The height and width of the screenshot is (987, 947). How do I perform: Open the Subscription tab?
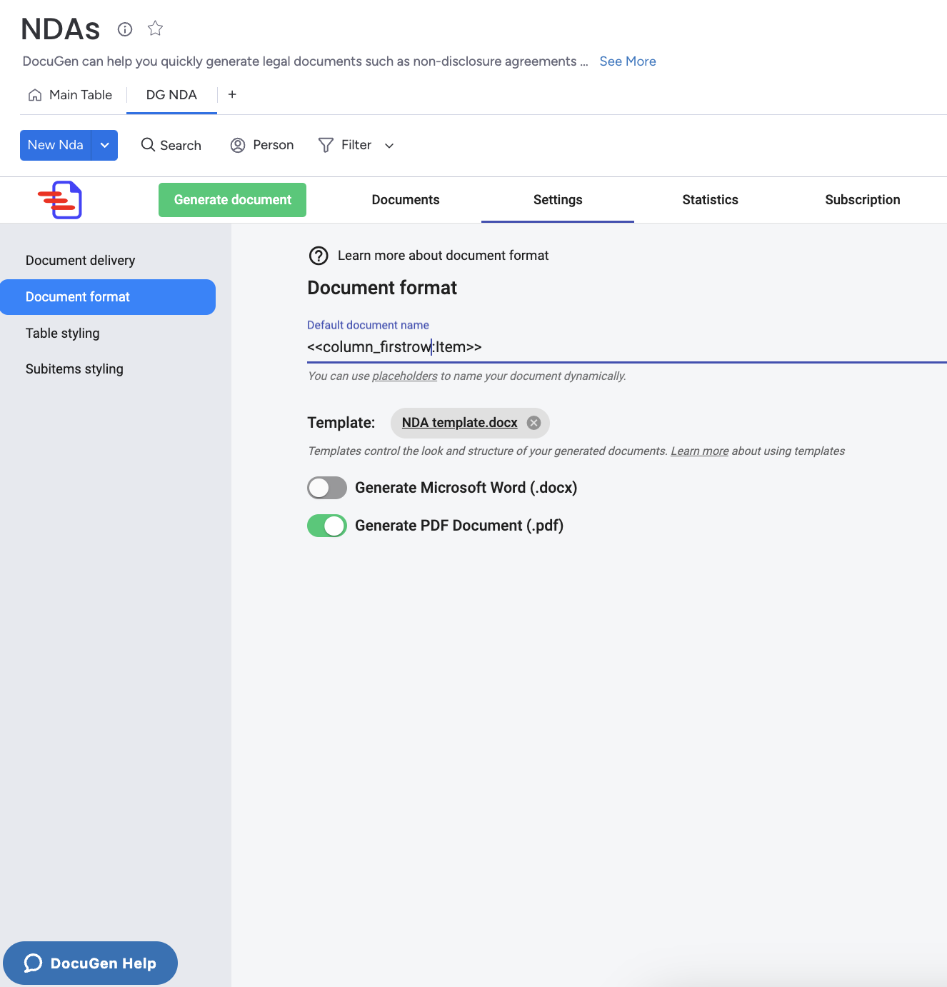tap(863, 200)
